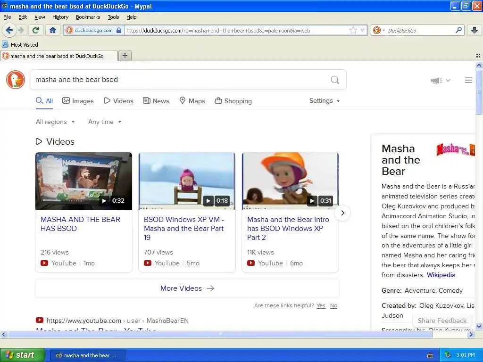Open the File menu
The width and height of the screenshot is (483, 362).
pos(7,17)
